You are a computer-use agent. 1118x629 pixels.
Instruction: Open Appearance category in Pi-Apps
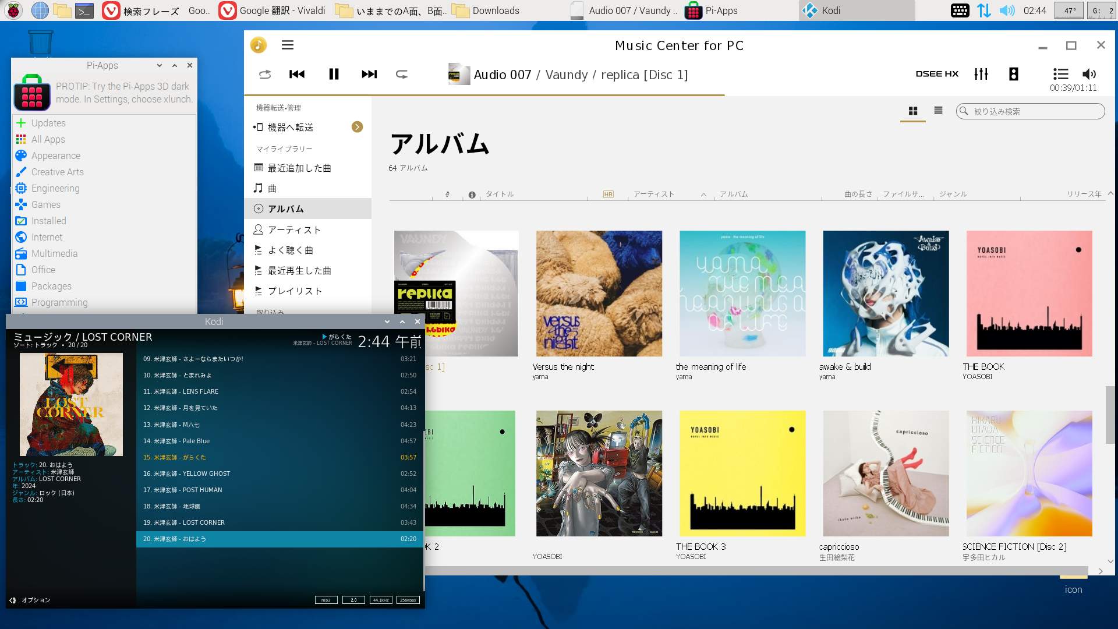(104, 156)
